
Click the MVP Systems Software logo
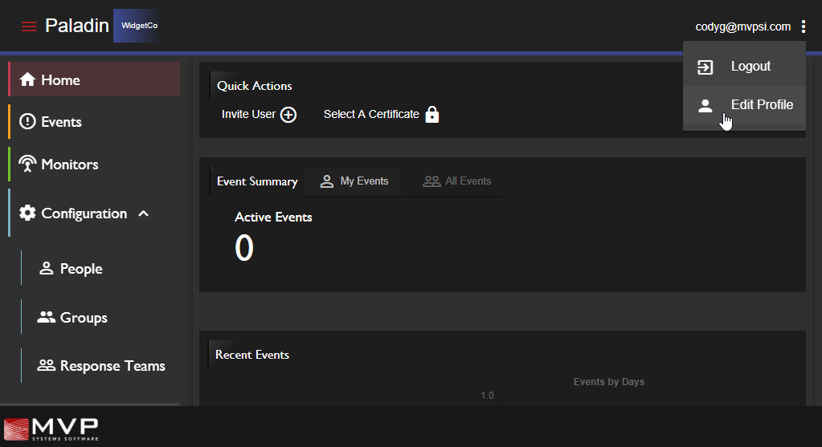click(x=51, y=429)
